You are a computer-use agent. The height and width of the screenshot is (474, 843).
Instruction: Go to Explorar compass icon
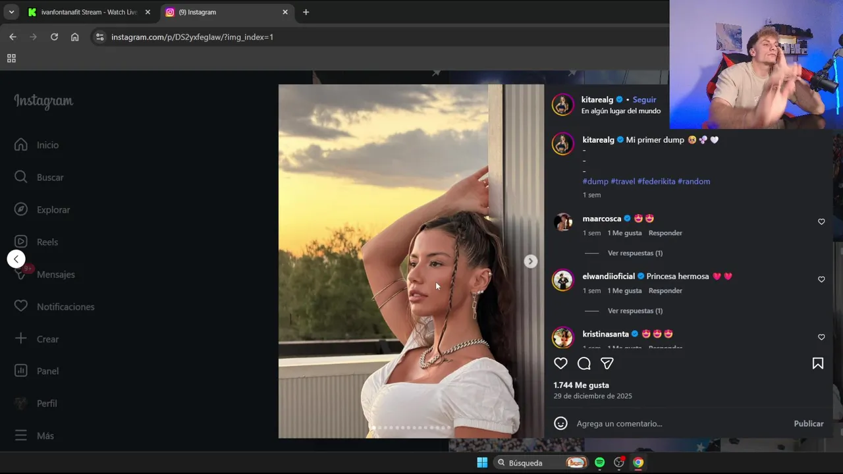21,209
